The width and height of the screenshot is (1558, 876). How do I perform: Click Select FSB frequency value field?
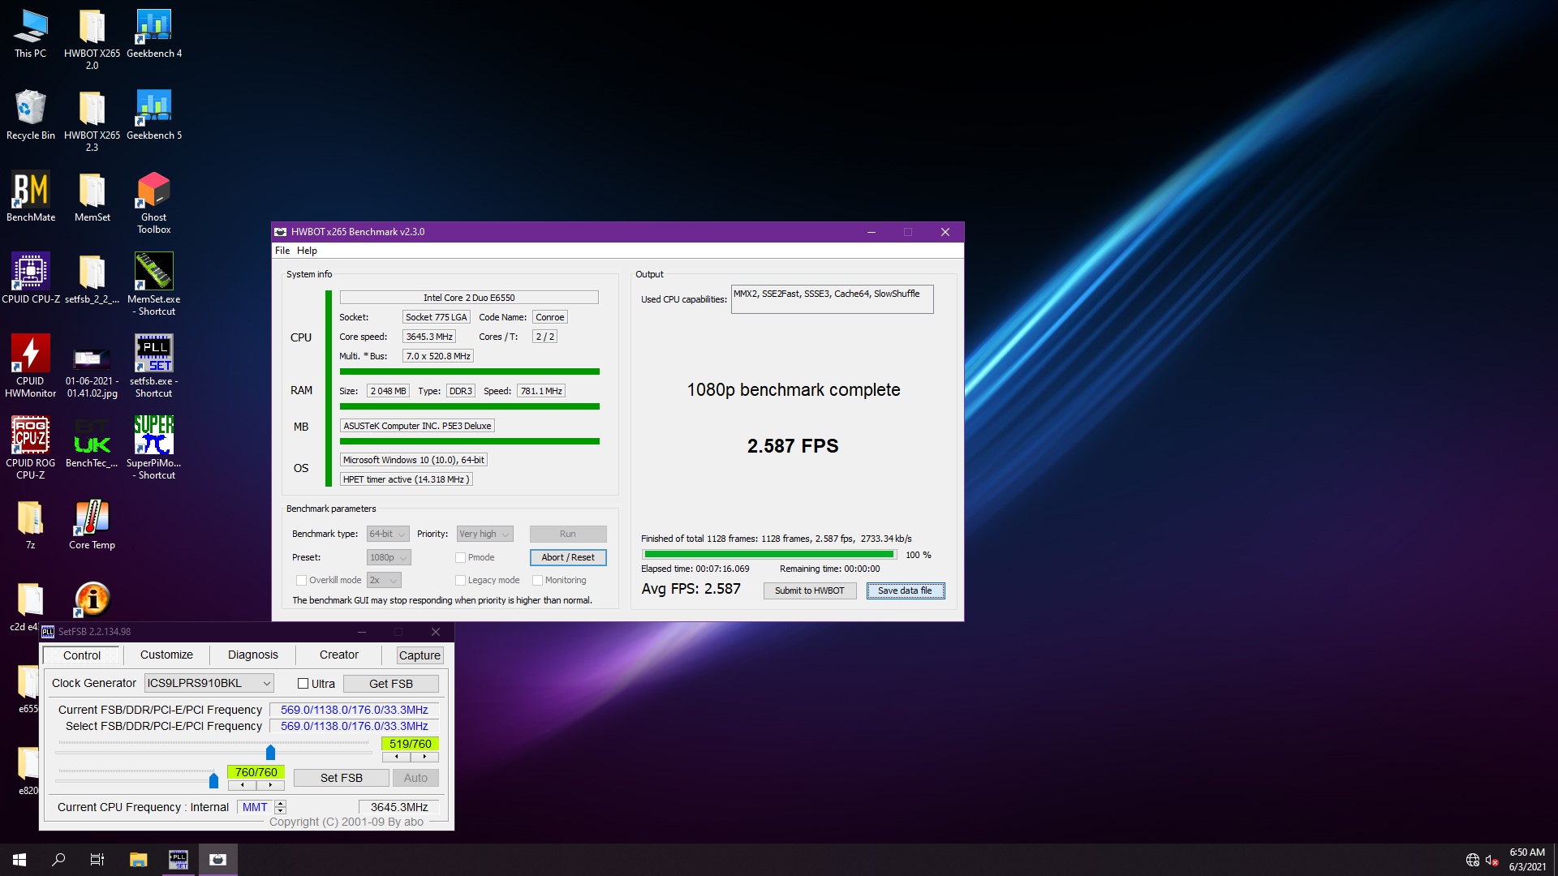[x=354, y=726]
